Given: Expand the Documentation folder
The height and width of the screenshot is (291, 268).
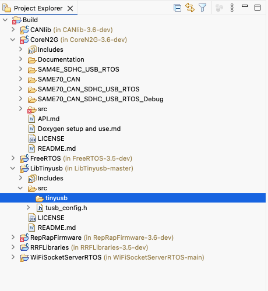Looking at the screenshot, I should [x=21, y=59].
